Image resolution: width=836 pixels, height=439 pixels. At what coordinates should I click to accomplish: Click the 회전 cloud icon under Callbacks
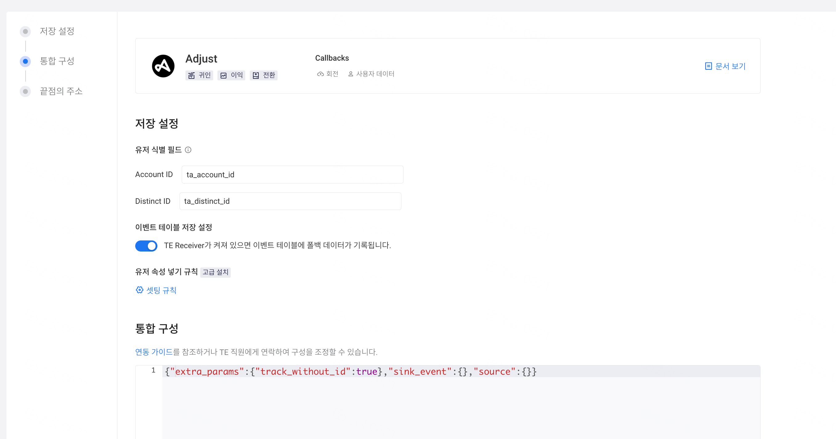coord(320,74)
